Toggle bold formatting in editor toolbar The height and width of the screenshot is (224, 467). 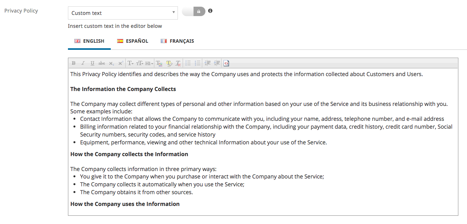(x=73, y=63)
